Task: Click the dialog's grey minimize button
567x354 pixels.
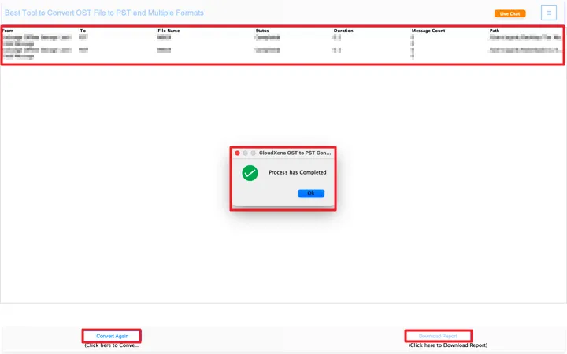Action: tap(245, 153)
